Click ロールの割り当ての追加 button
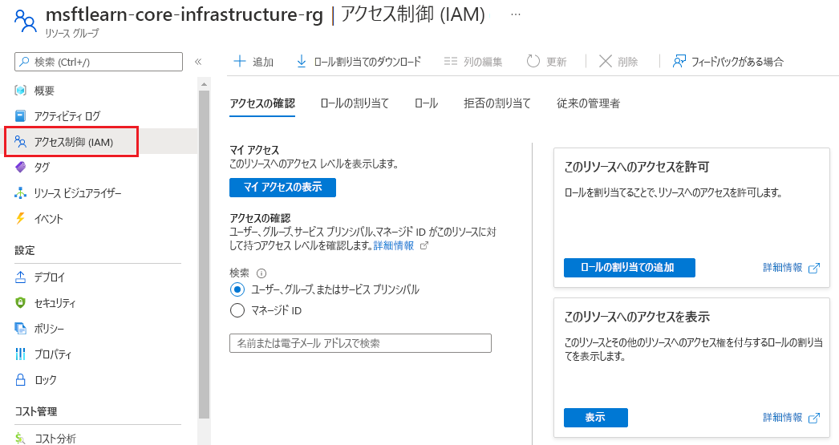The width and height of the screenshot is (839, 445). (x=629, y=268)
